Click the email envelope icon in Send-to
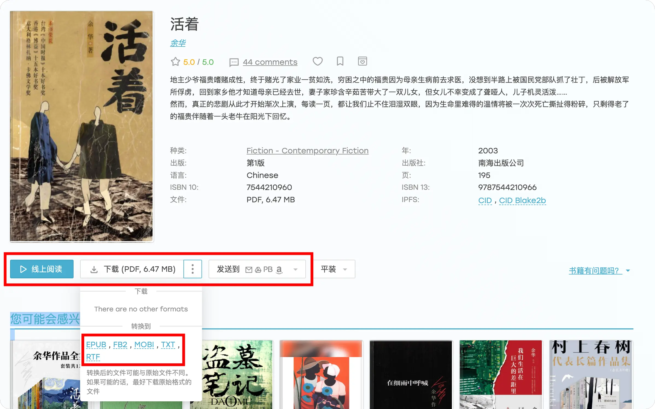The image size is (655, 409). click(248, 270)
